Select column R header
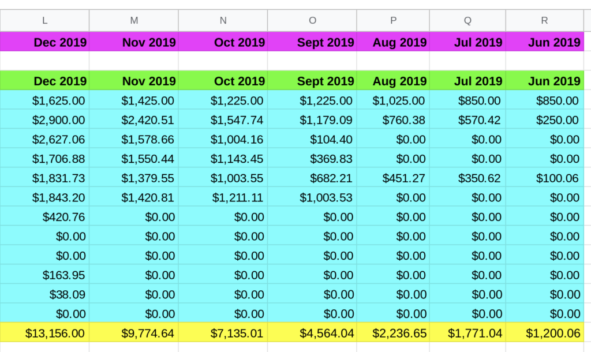The height and width of the screenshot is (352, 591). pos(544,21)
